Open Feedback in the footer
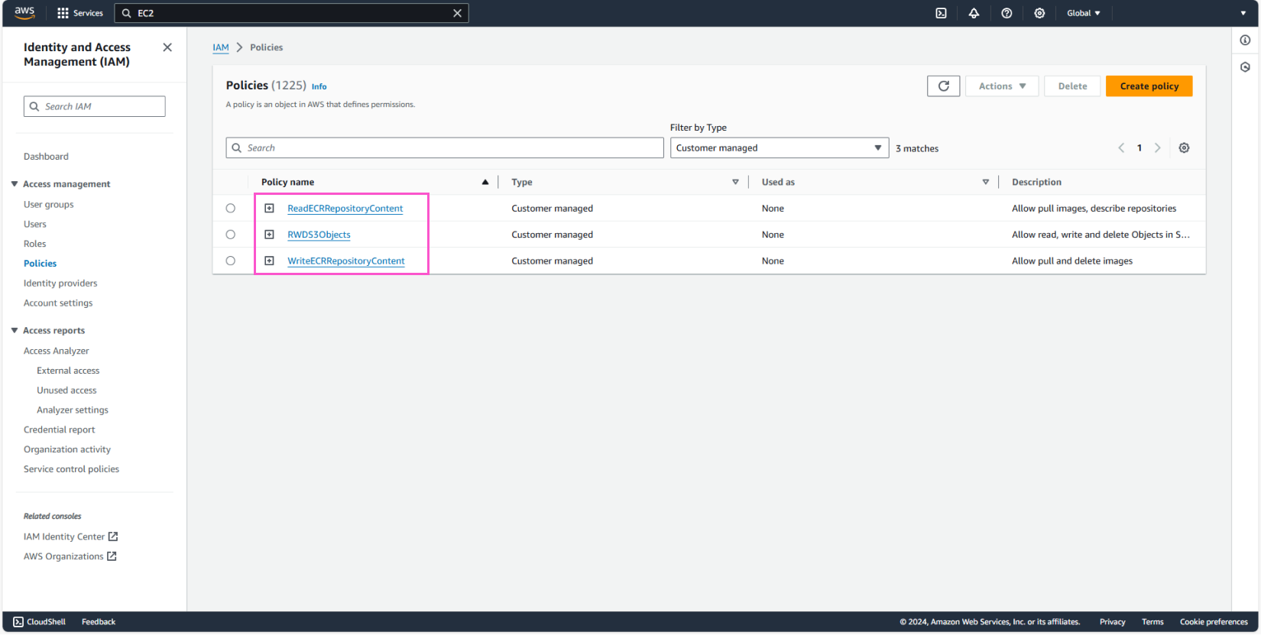1261x635 pixels. click(x=99, y=622)
